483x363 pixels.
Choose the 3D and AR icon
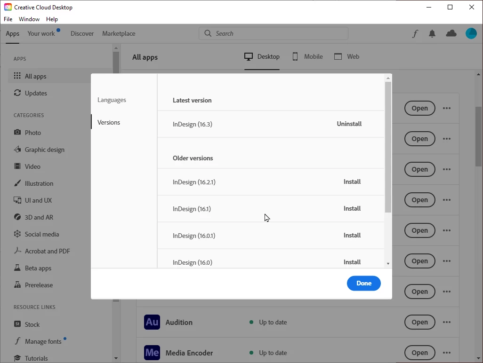[17, 217]
